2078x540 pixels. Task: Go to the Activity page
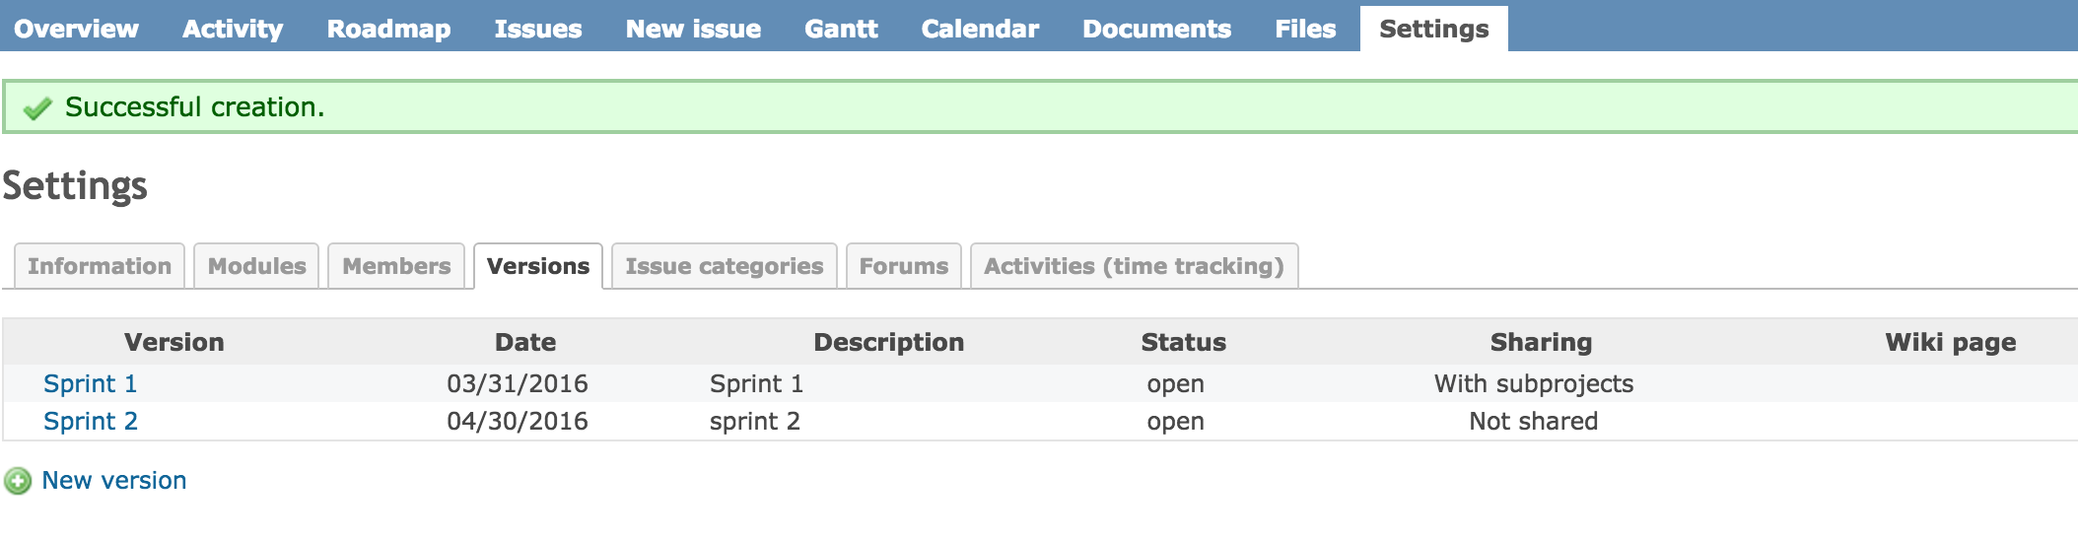coord(233,29)
